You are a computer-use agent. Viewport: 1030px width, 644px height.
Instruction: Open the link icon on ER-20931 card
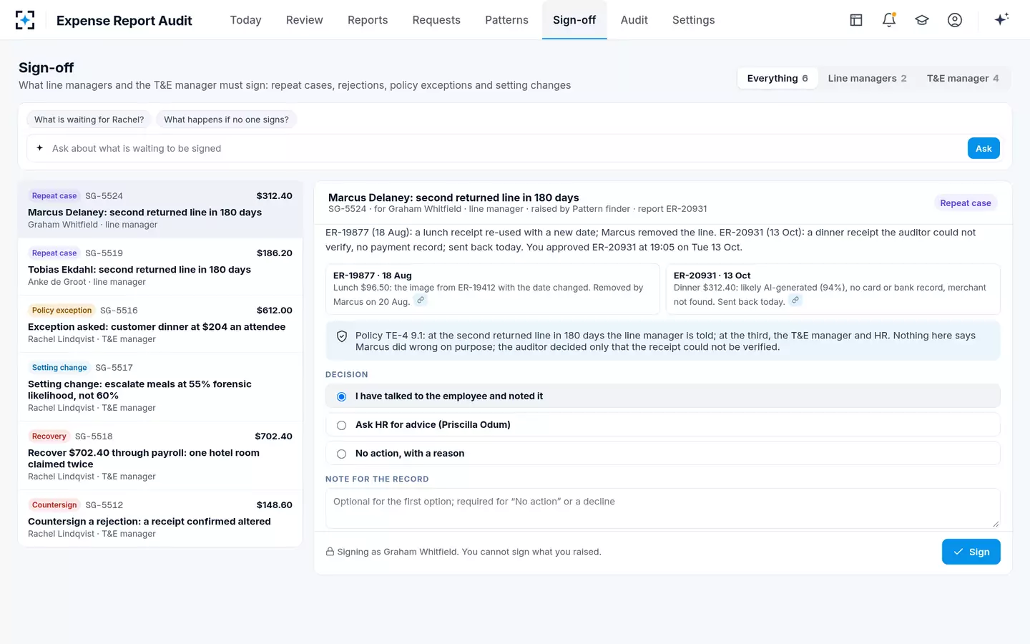click(795, 301)
